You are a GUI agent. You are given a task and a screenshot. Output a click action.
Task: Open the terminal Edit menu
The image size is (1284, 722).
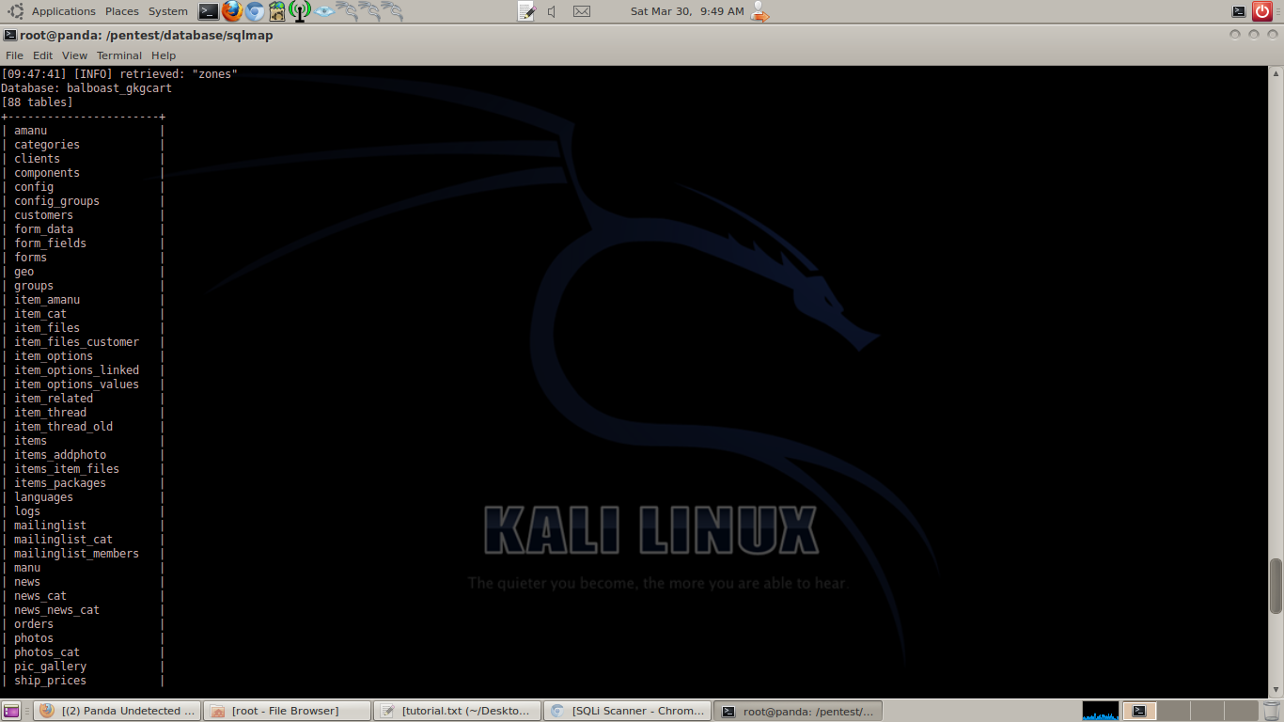click(x=43, y=55)
